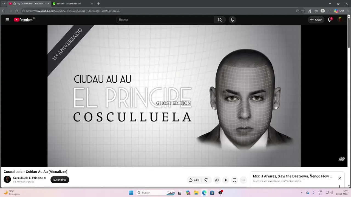Open more actions under the video
Screen dimensions: 351x197
[243, 180]
